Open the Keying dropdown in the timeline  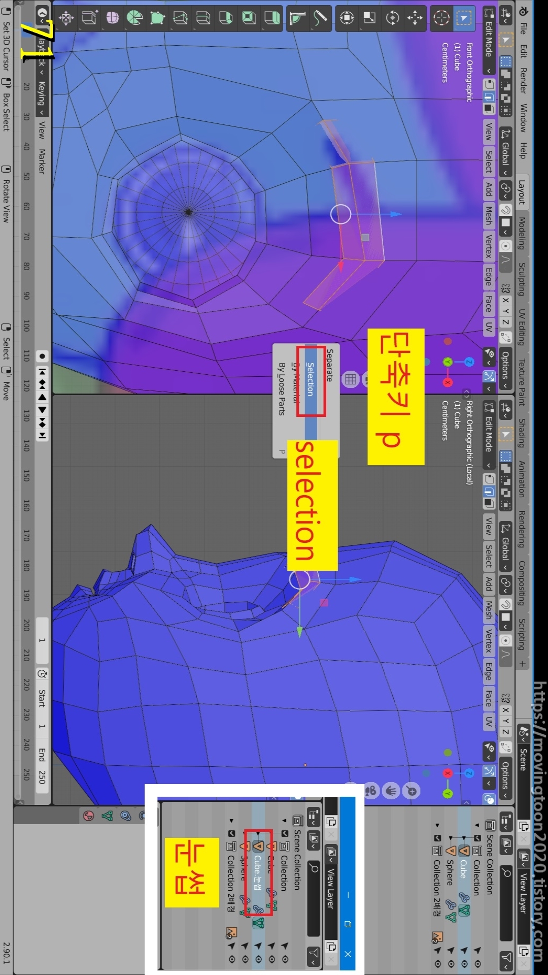pos(42,97)
